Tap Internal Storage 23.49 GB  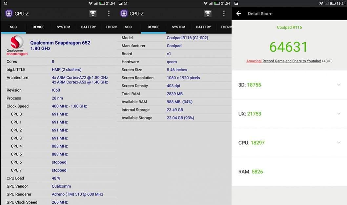175,110
